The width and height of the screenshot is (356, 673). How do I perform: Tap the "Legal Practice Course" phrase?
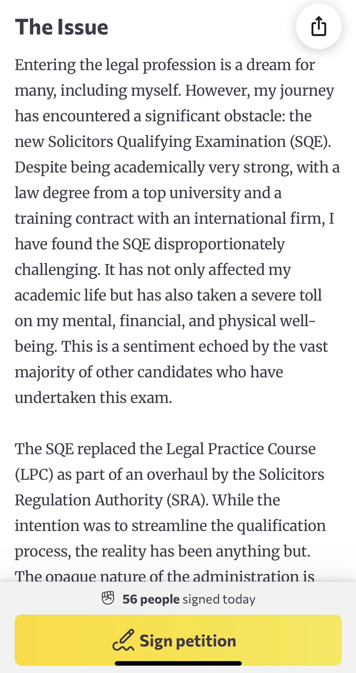click(241, 449)
